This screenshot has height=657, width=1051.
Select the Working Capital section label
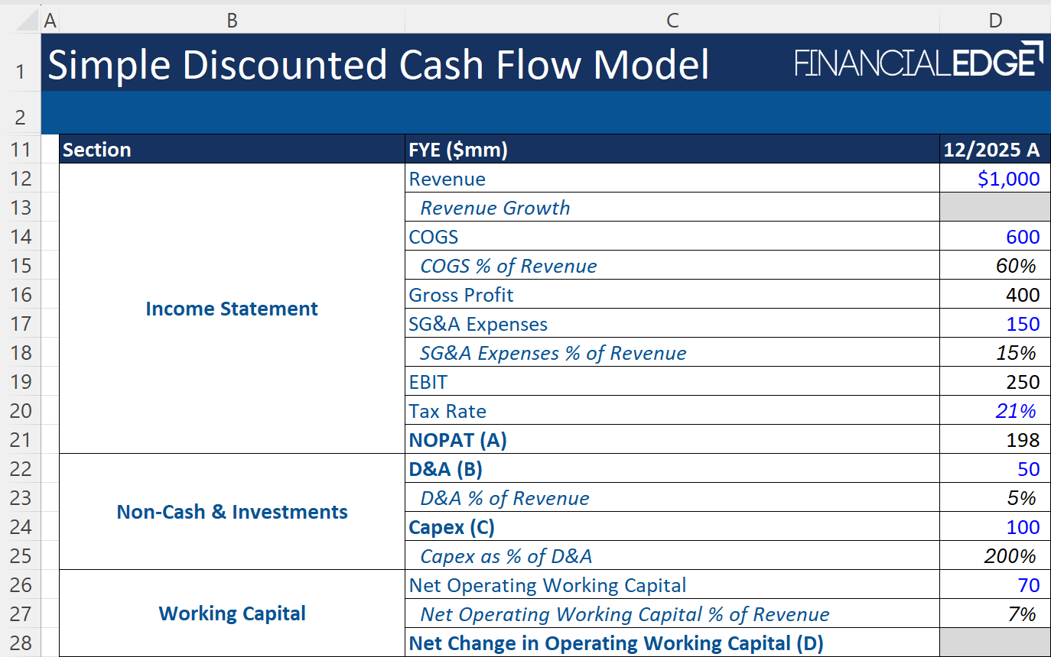tap(232, 613)
